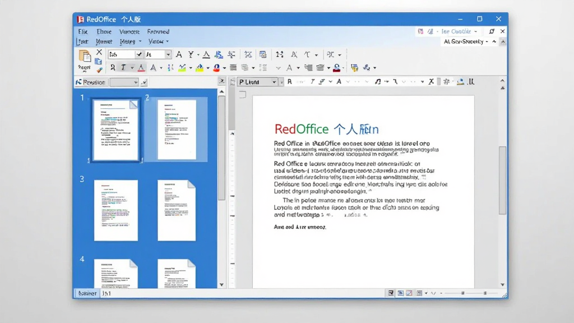The image size is (574, 323).
Task: Click the R button beside the 'P Liund' style box
Action: click(290, 82)
